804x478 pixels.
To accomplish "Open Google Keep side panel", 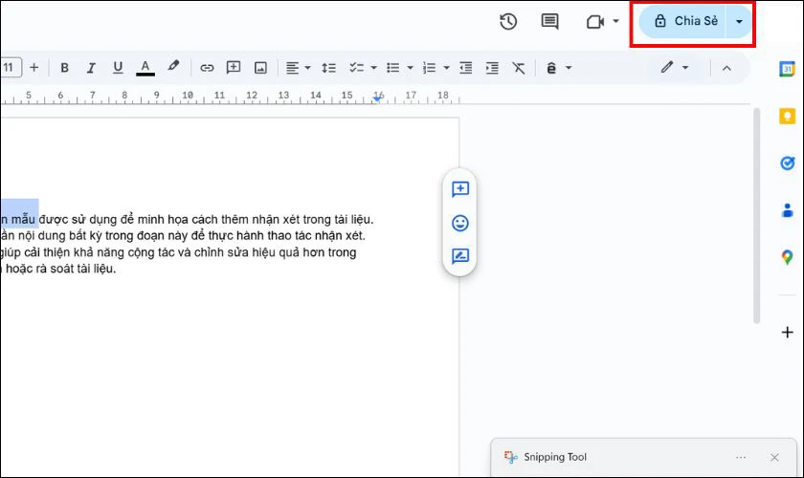I will (787, 116).
